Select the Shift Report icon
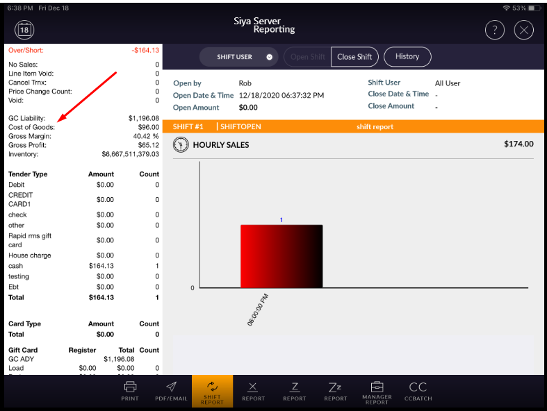 point(212,392)
